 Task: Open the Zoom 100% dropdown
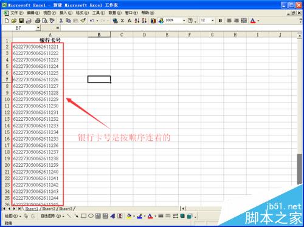(184, 21)
